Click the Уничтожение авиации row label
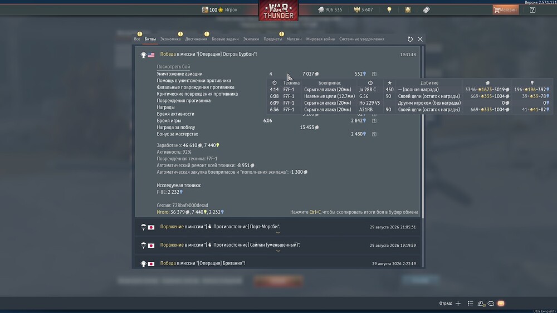The width and height of the screenshot is (557, 313). coord(180,74)
